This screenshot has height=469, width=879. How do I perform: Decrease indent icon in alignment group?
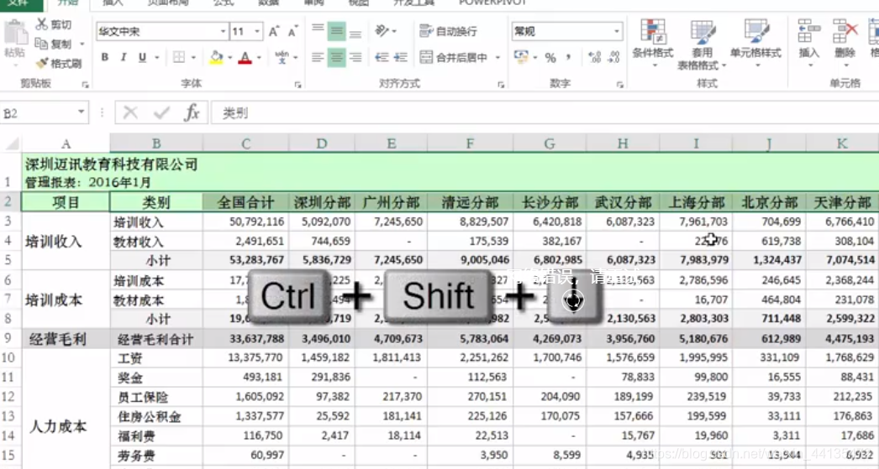point(382,57)
